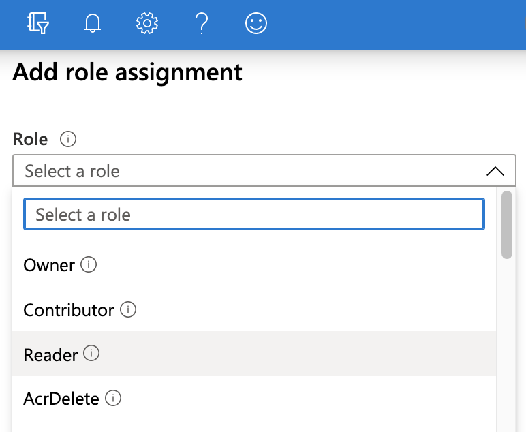The image size is (526, 432).
Task: Click the info icon next to Role label
Action: pos(67,140)
